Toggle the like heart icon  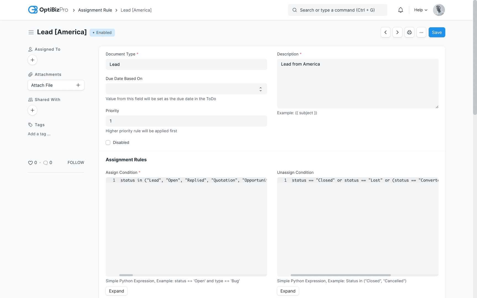[30, 163]
